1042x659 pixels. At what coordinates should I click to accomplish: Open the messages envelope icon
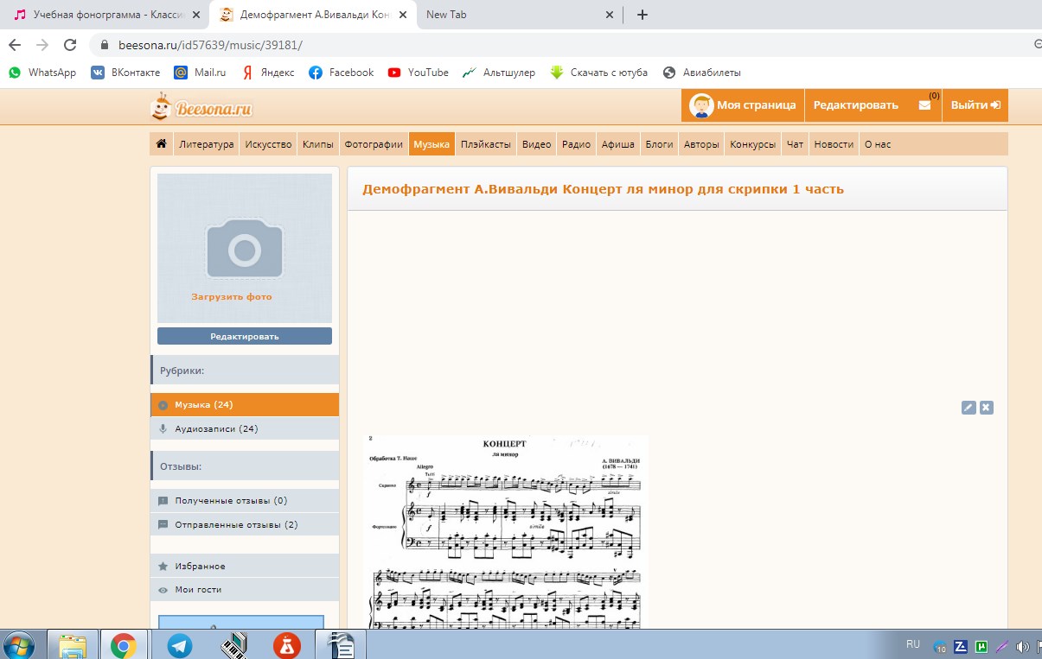[924, 105]
